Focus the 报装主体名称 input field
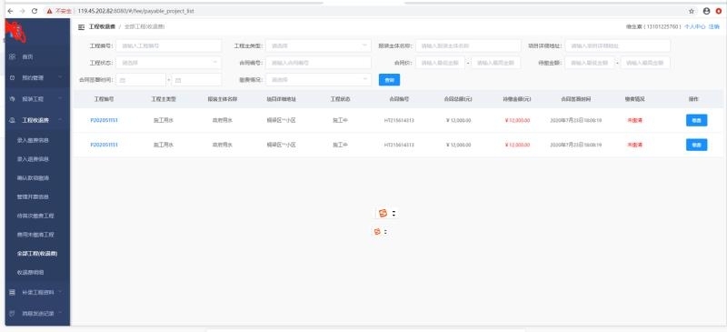This screenshot has height=332, width=727. click(x=468, y=46)
